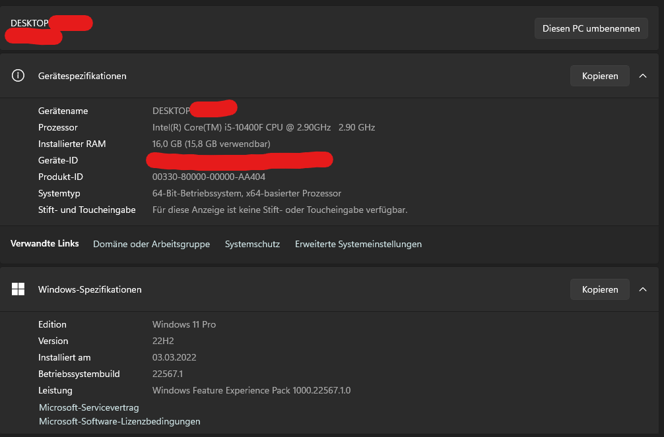Viewport: 664px width, 437px height.
Task: Click the Verwandte Links label
Action: [44, 244]
